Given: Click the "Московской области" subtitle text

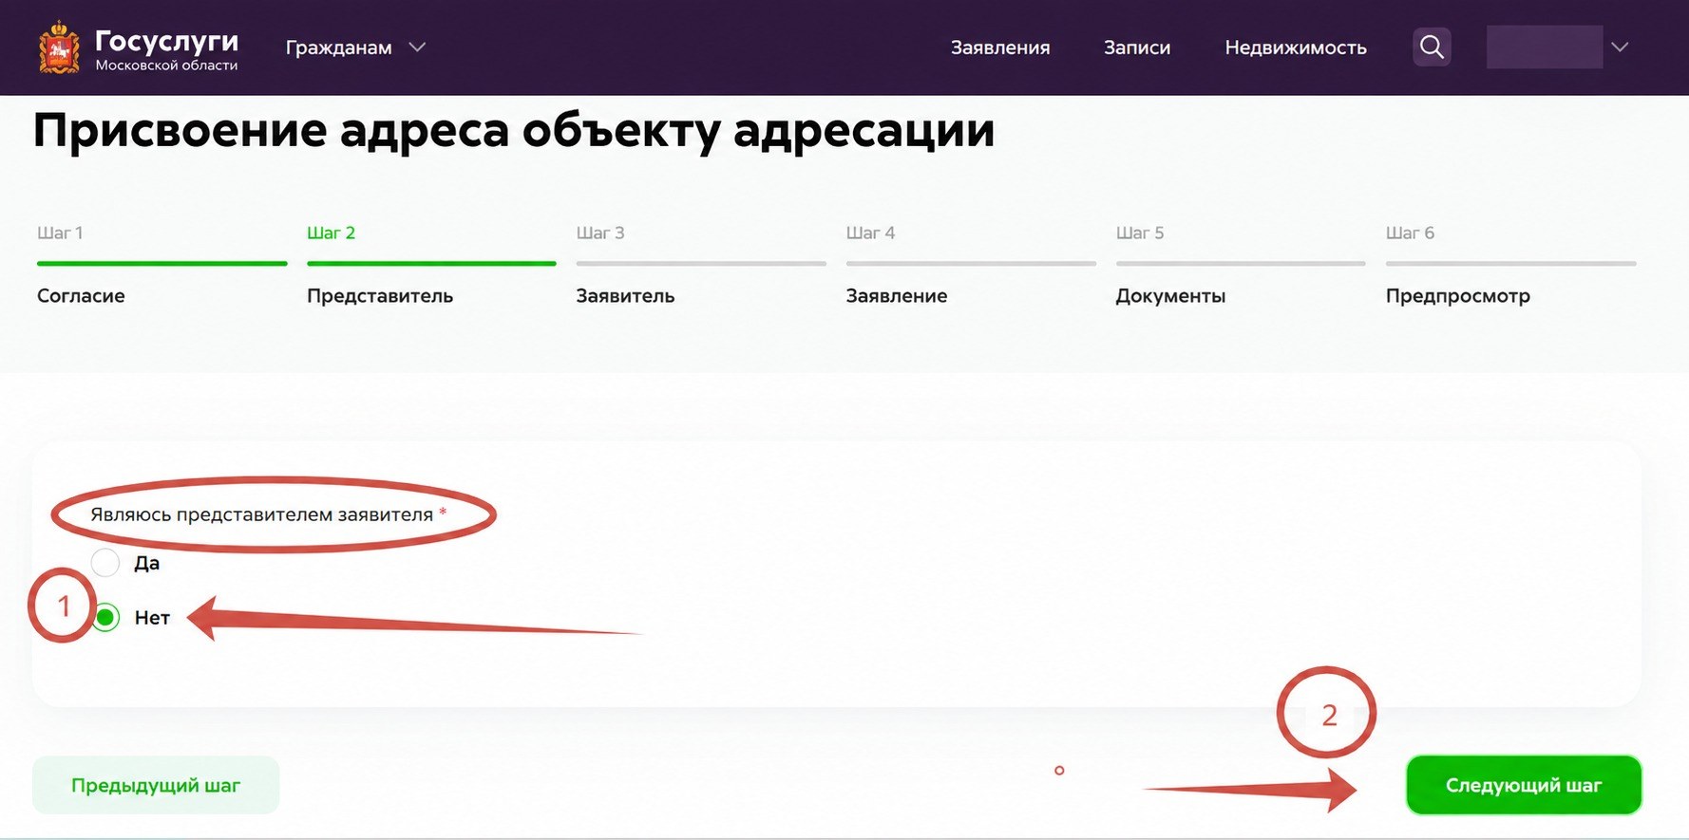Looking at the screenshot, I should [x=166, y=65].
